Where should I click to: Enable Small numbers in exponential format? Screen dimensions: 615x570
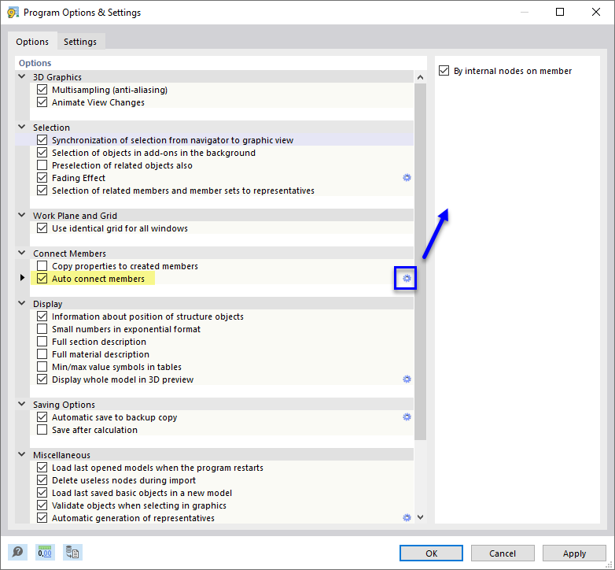(42, 329)
